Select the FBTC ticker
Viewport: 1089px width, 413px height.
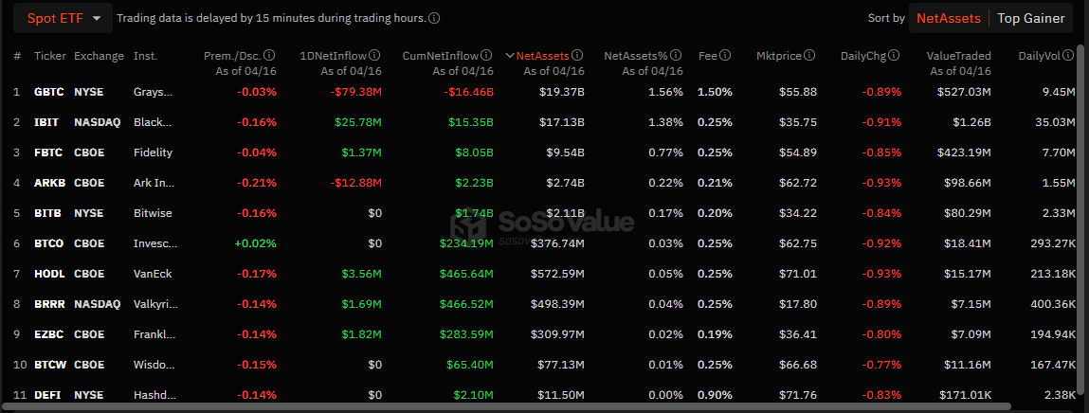[48, 152]
